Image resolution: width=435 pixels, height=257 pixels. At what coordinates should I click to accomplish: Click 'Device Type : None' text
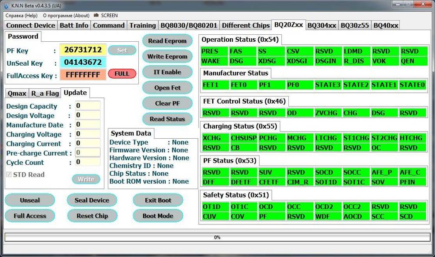pos(149,142)
